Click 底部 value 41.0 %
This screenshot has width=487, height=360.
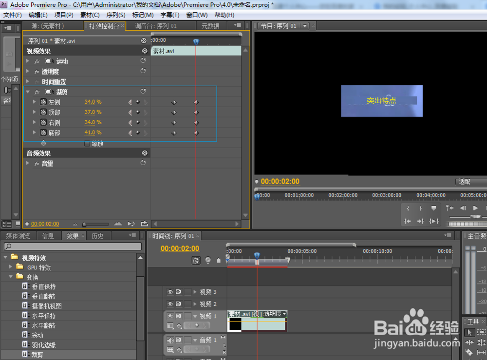(x=93, y=133)
